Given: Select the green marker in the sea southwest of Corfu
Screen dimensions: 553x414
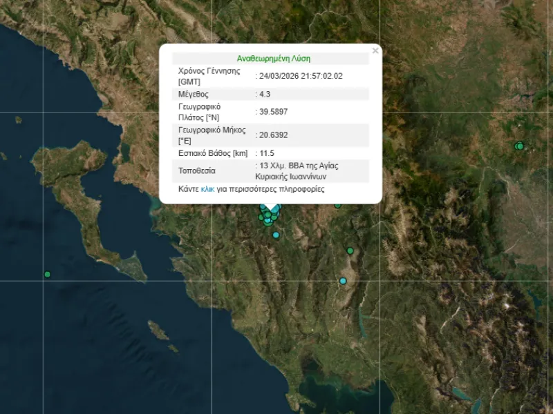Looking at the screenshot, I should [x=47, y=275].
